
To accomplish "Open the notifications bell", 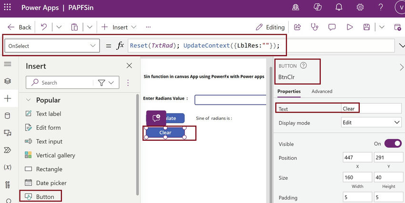I will pos(339,7).
